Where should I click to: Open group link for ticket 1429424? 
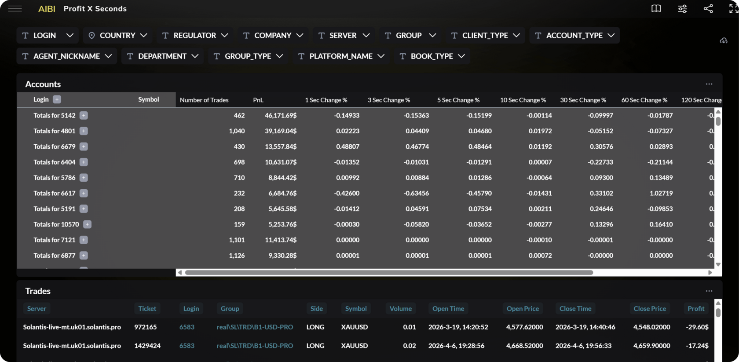(x=255, y=346)
